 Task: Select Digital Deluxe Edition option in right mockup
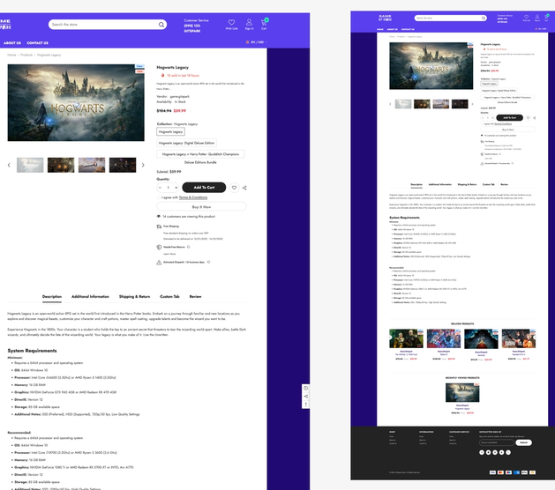pyautogui.click(x=499, y=91)
